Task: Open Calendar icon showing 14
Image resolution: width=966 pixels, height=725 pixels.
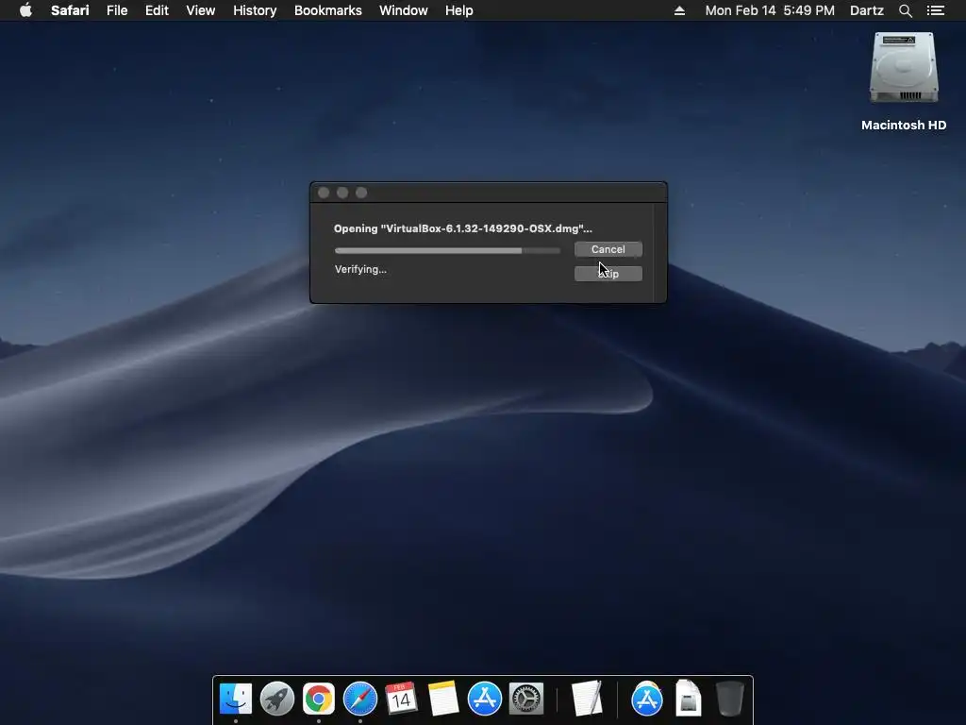Action: (401, 699)
